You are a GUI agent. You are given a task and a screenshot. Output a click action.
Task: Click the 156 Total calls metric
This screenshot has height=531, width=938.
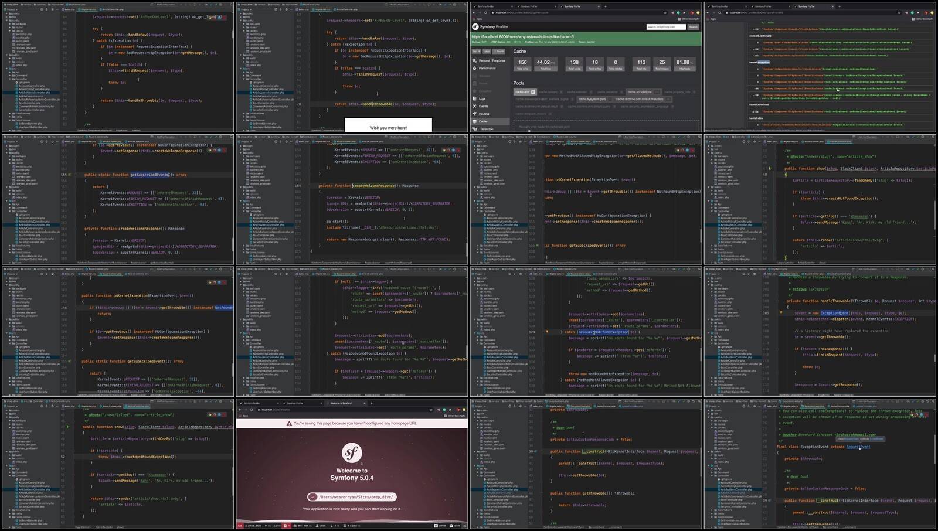point(522,64)
